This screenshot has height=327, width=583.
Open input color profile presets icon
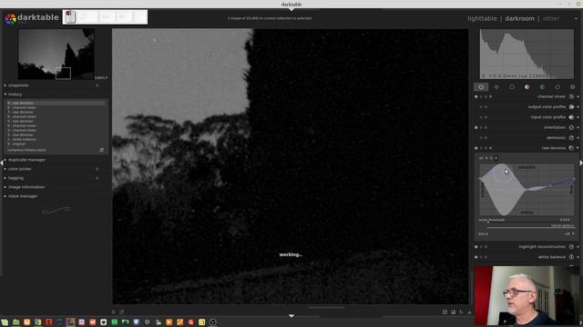tap(571, 117)
